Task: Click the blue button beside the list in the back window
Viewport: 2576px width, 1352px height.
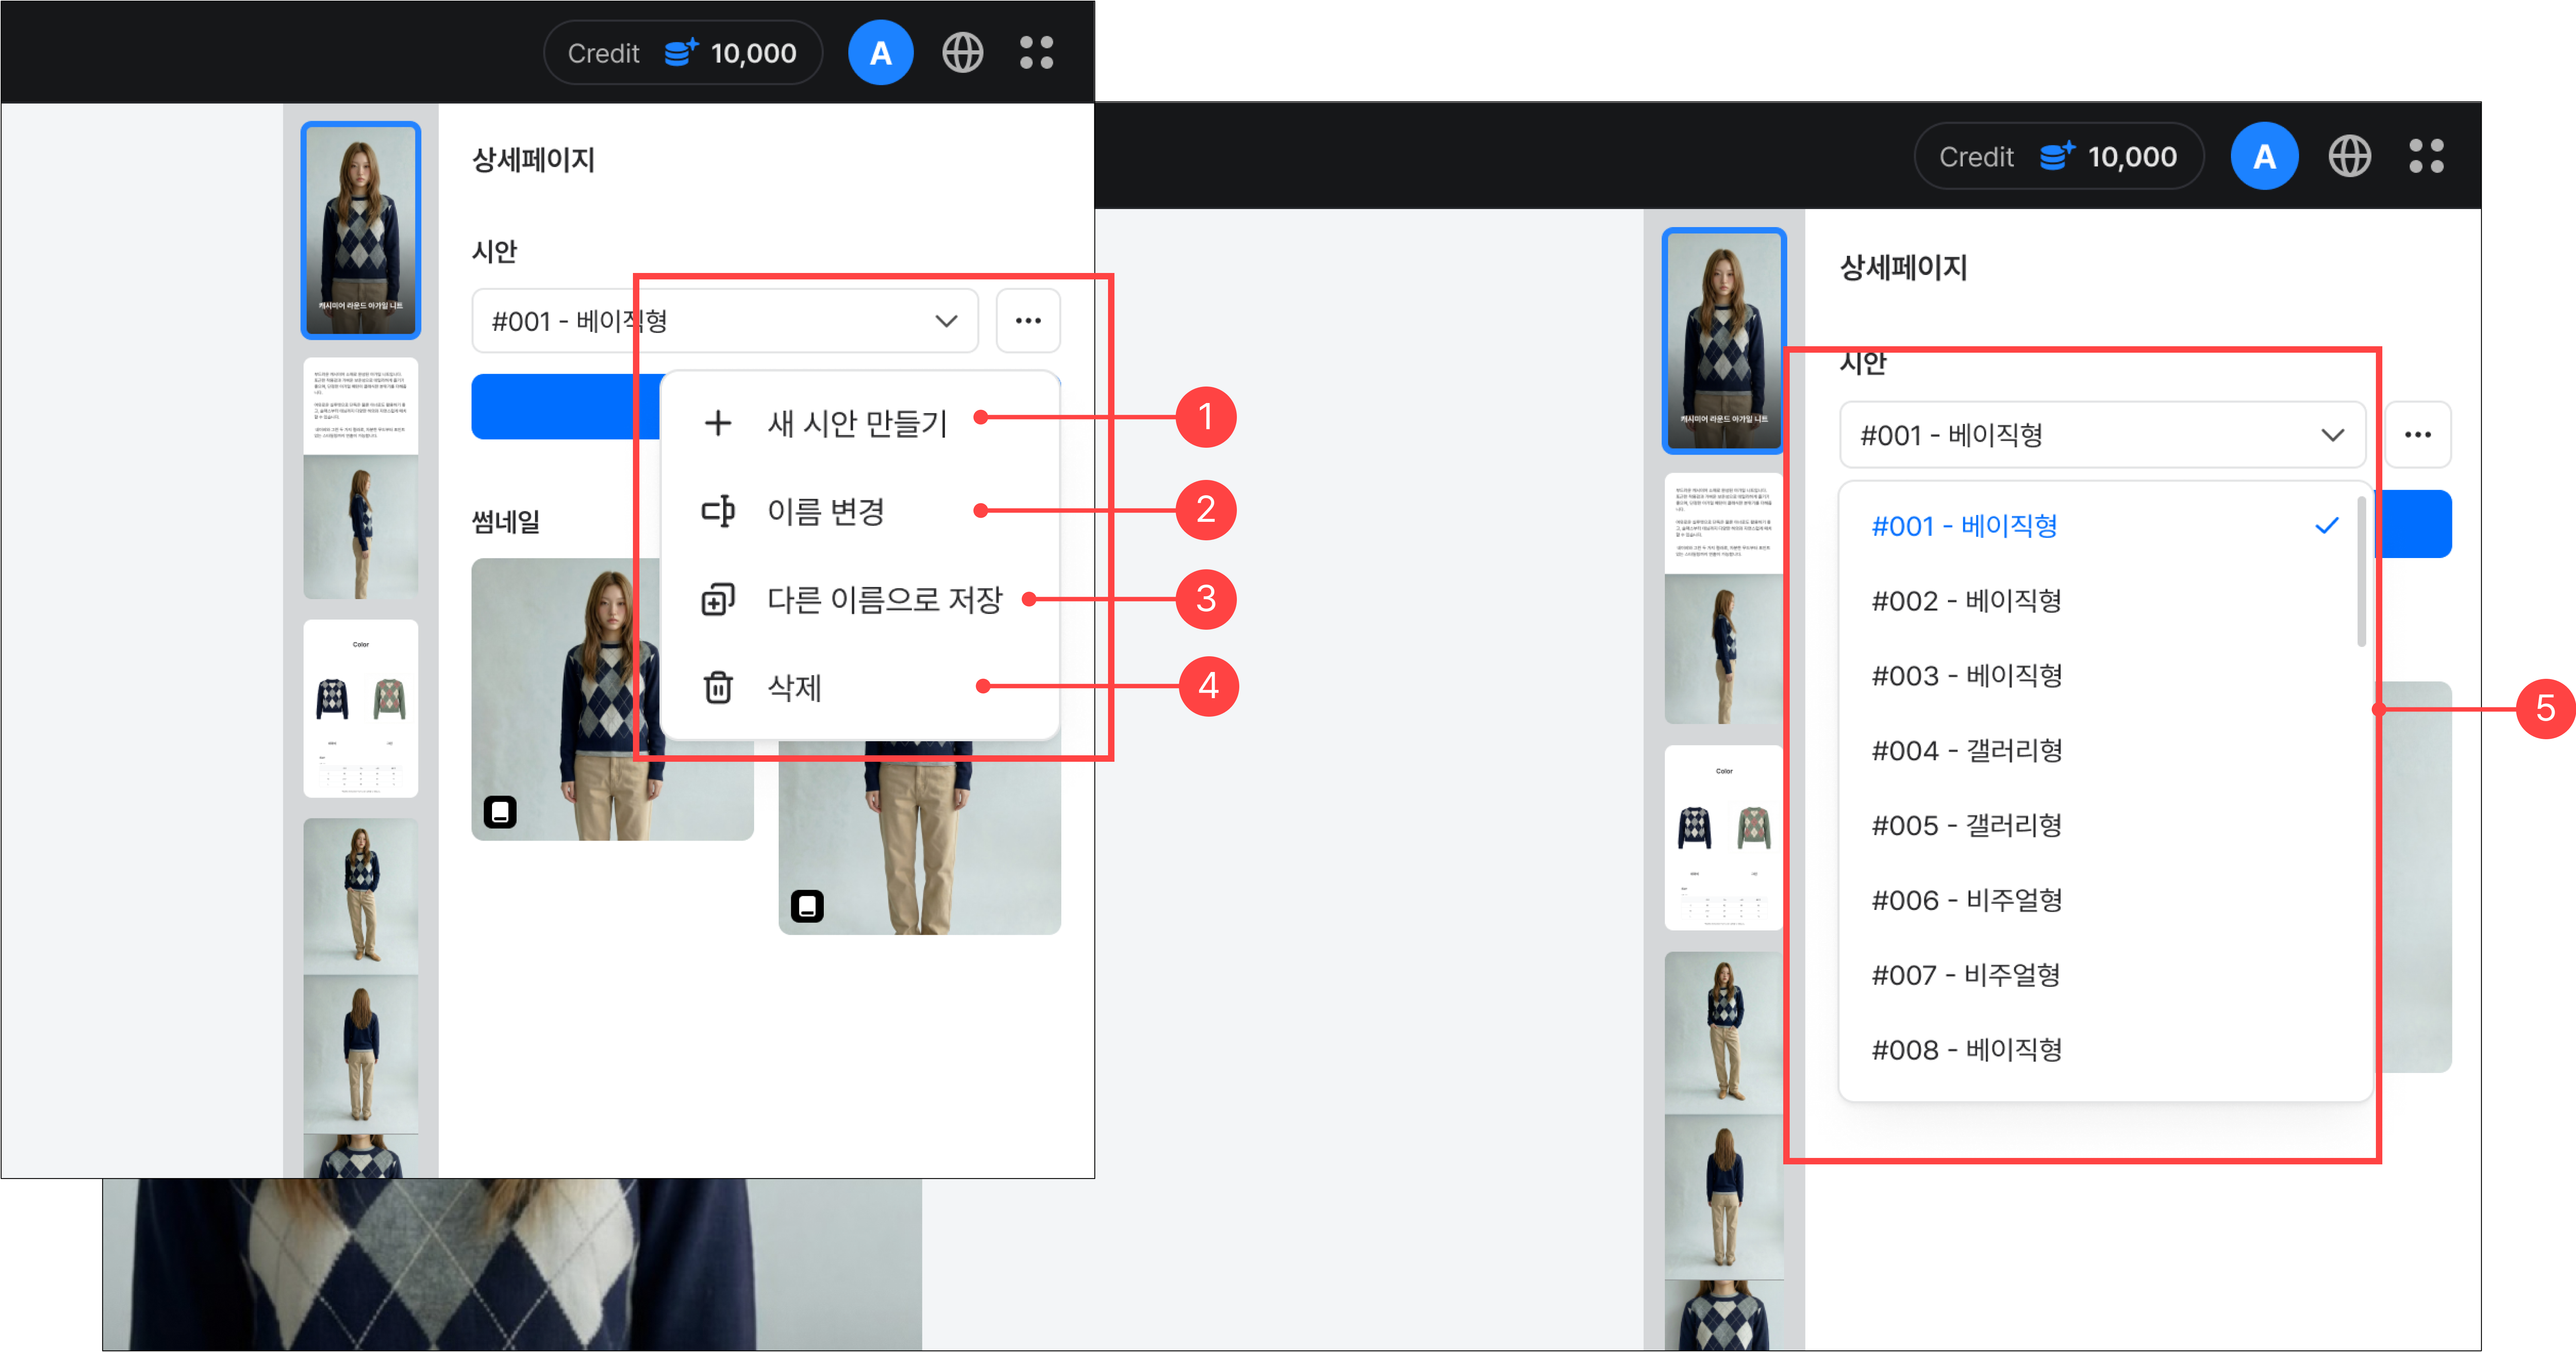Action: [x=2414, y=524]
